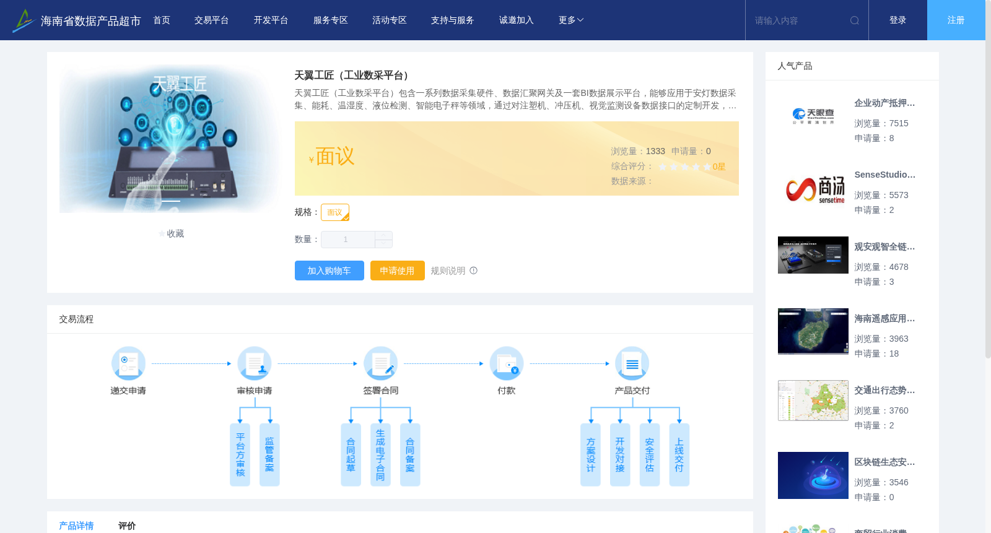Click the search magnifier icon

tap(855, 20)
